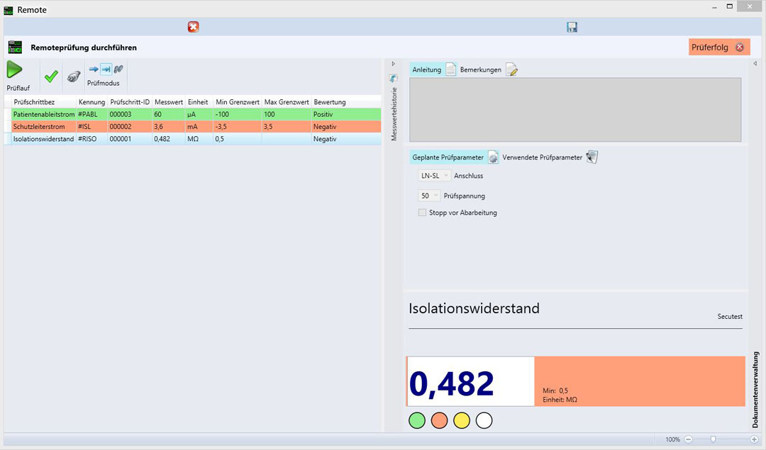Select the single arrow Prüfmodus icon
This screenshot has width=766, height=450.
click(x=94, y=69)
